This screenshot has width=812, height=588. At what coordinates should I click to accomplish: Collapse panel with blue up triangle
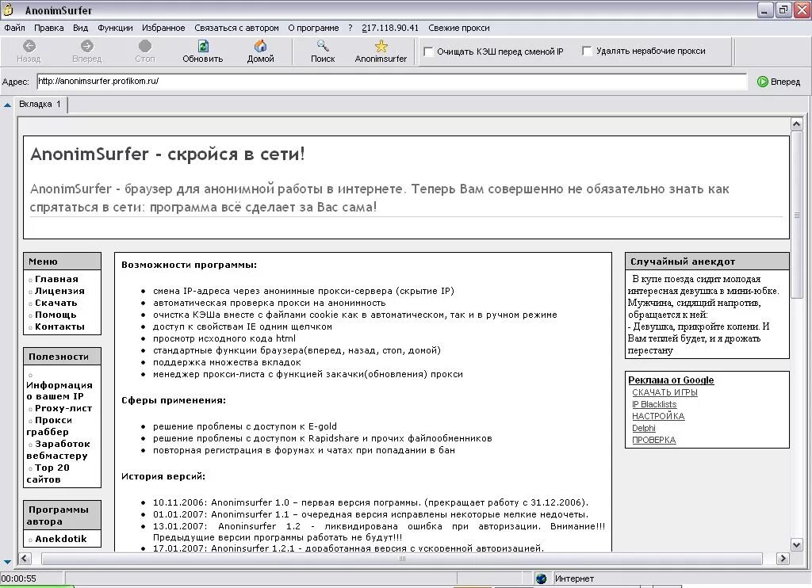pyautogui.click(x=7, y=105)
